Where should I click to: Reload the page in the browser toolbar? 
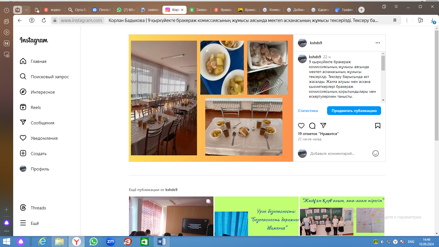tap(44, 20)
